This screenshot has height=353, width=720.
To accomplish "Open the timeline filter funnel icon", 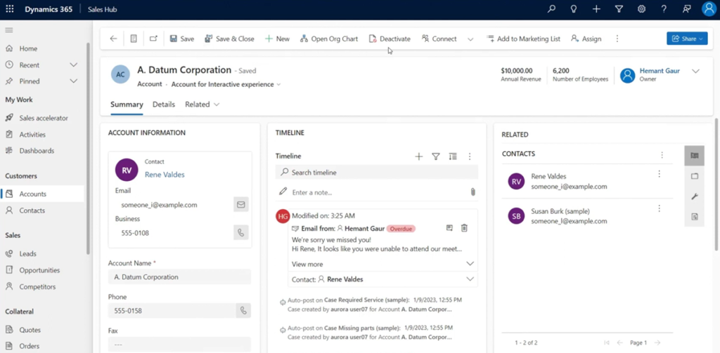I will (x=436, y=156).
